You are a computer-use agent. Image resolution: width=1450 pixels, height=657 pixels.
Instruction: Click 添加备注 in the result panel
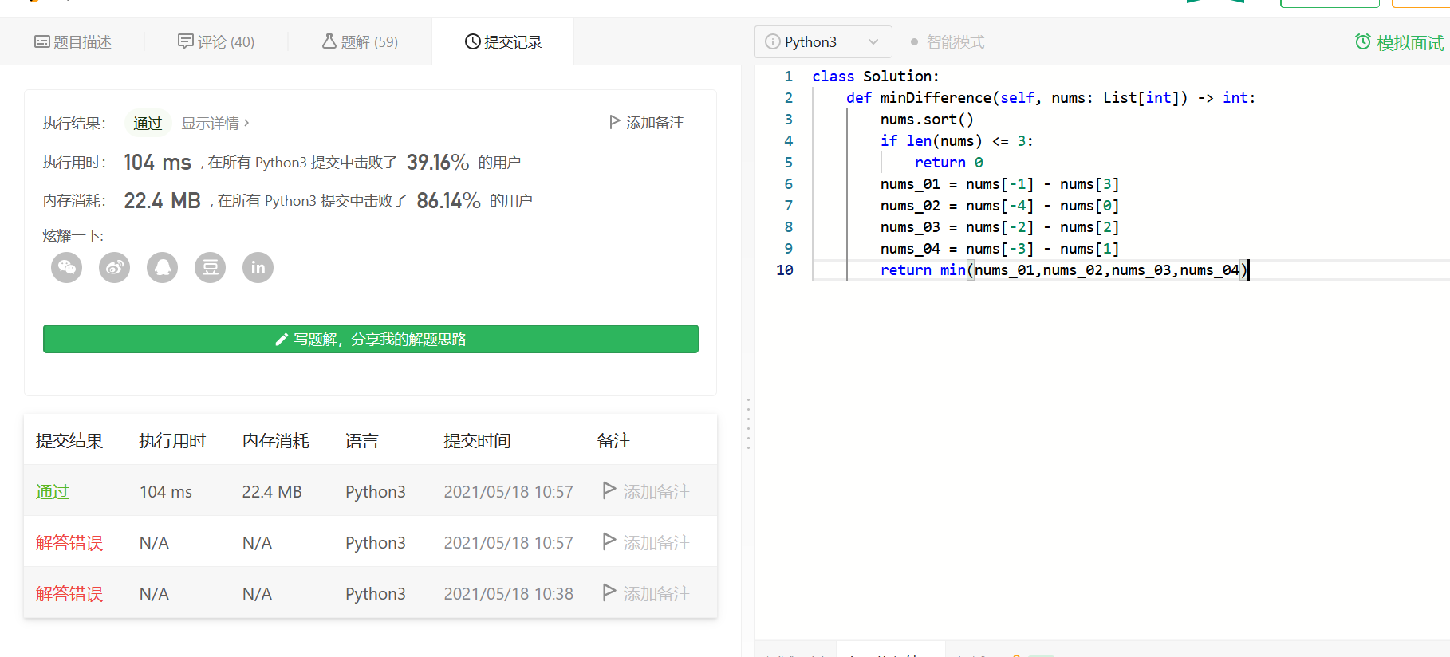(646, 123)
